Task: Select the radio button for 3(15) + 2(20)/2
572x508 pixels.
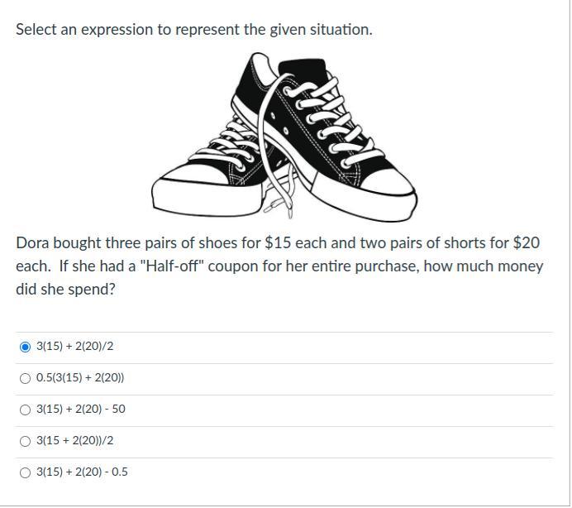Action: click(26, 347)
